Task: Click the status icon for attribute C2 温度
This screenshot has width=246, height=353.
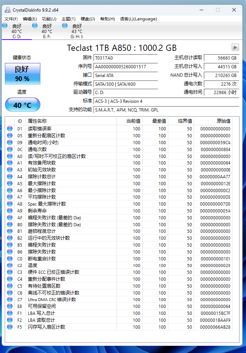Action: tap(10, 265)
